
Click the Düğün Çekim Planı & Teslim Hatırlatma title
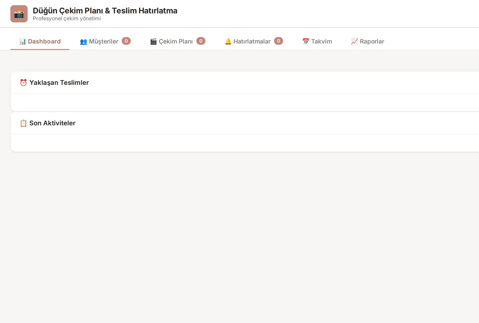[x=105, y=11]
